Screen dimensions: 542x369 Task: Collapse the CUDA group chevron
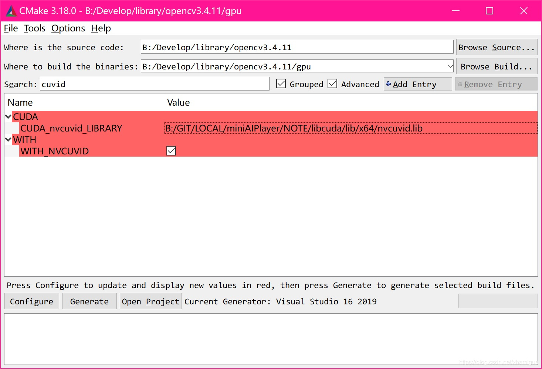tap(8, 117)
